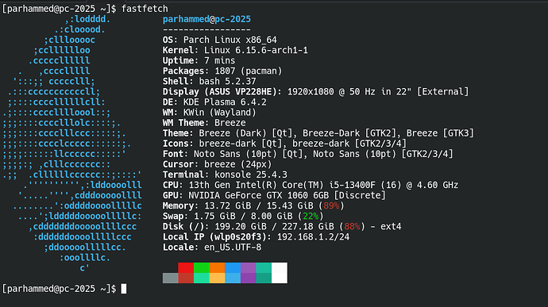Image resolution: width=548 pixels, height=307 pixels.
Task: Select the orange color block
Action: pos(217,267)
